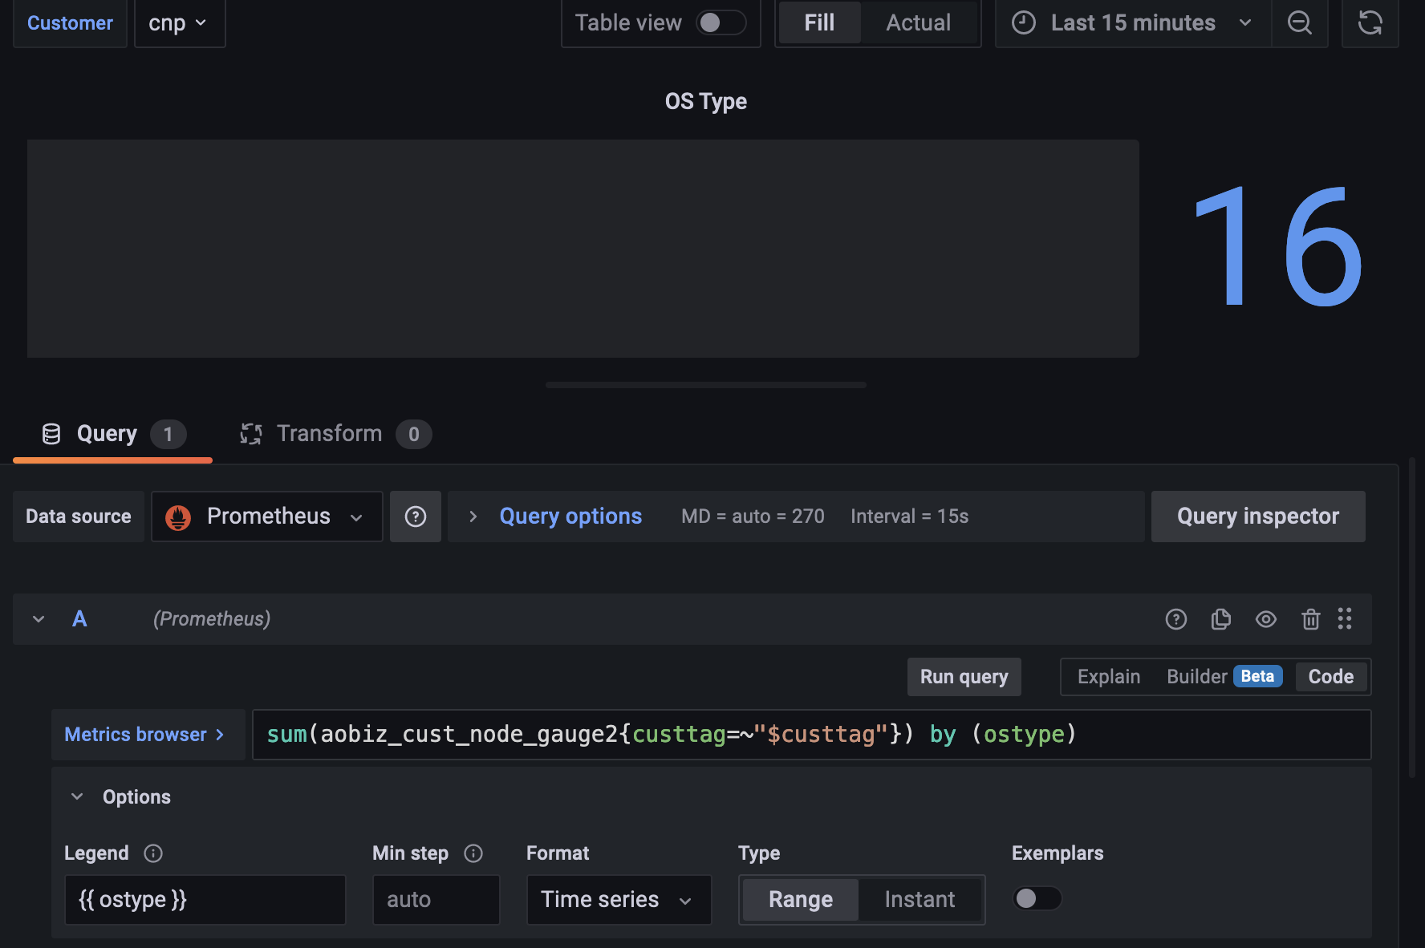The width and height of the screenshot is (1425, 948).
Task: Click the clock icon in the time picker
Action: tap(1023, 22)
